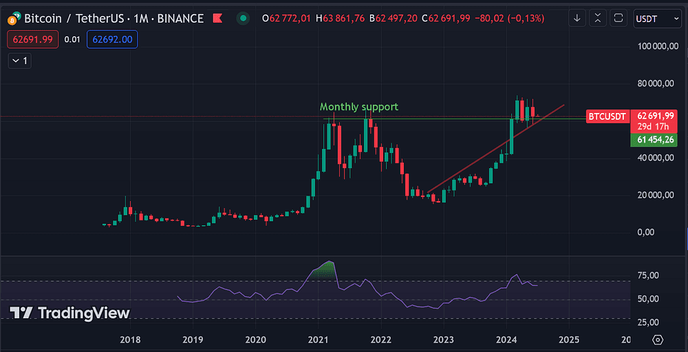Click the 2023 time axis label
688x352 pixels.
coord(444,340)
